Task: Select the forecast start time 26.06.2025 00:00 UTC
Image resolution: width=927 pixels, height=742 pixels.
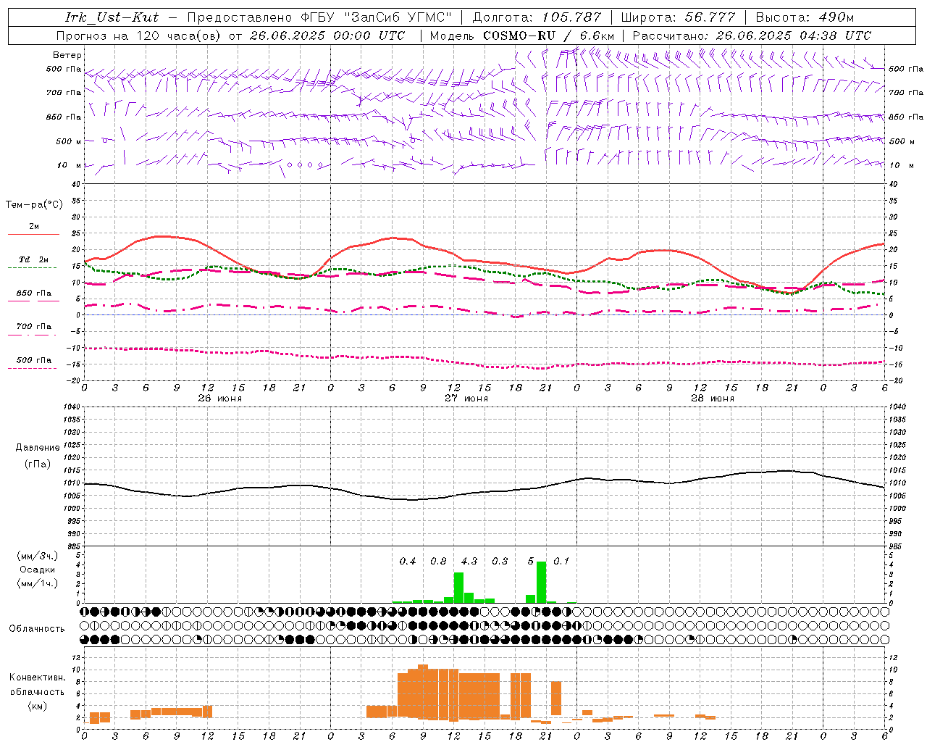Action: (x=327, y=36)
